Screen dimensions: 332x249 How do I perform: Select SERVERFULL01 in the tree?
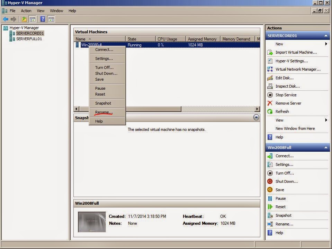[29, 39]
